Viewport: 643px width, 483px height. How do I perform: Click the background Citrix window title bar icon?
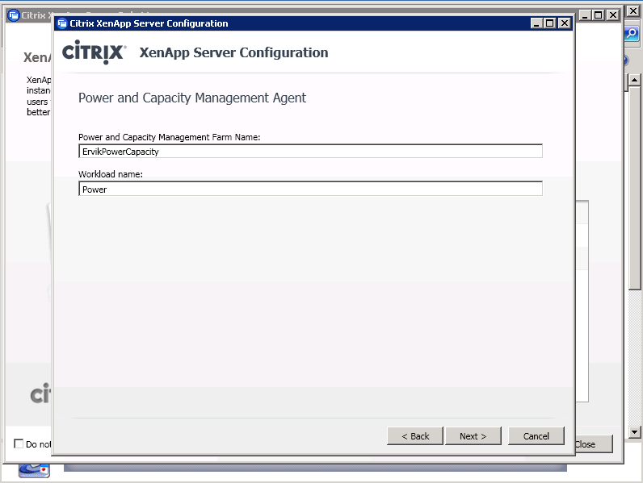pyautogui.click(x=14, y=15)
